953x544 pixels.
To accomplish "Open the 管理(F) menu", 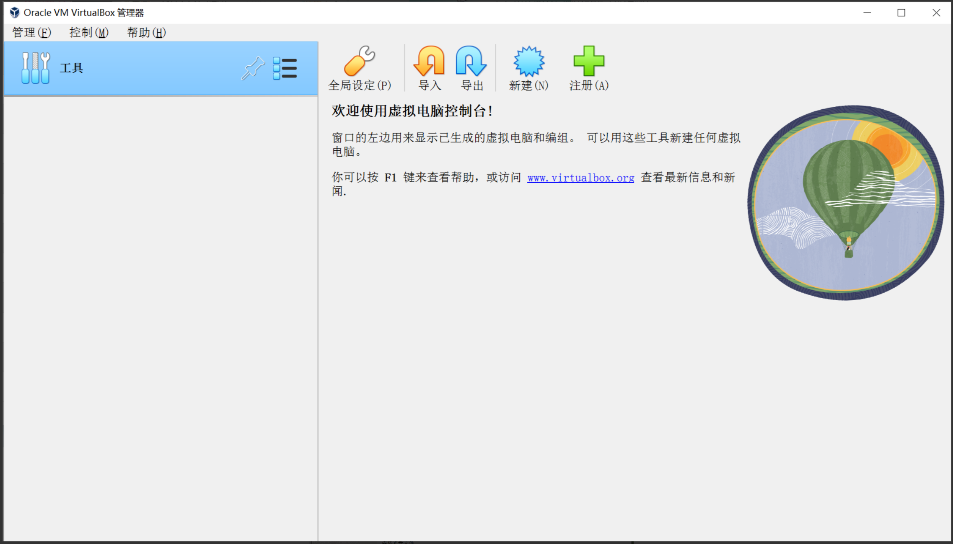I will click(32, 33).
